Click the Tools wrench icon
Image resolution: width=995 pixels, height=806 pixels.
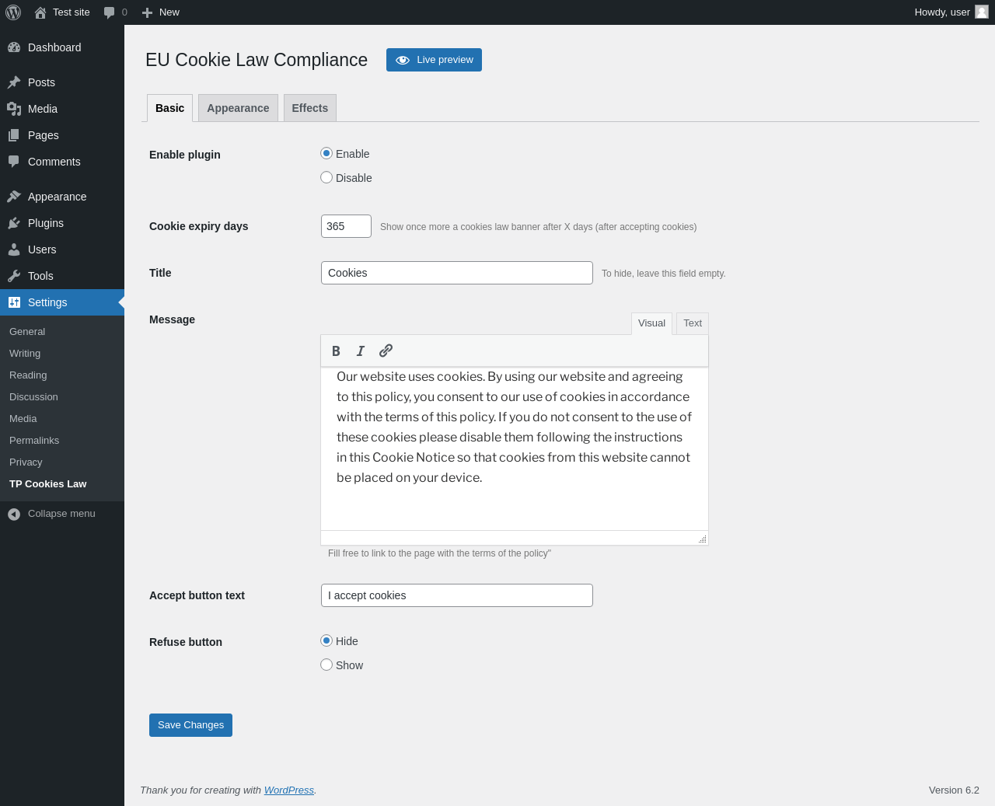14,276
